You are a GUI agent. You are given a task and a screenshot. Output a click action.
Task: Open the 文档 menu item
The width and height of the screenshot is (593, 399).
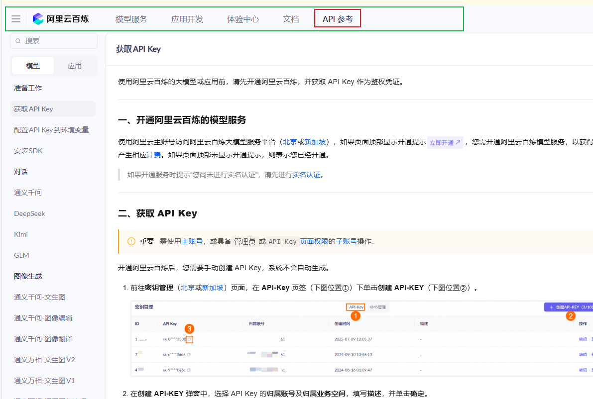tap(291, 19)
